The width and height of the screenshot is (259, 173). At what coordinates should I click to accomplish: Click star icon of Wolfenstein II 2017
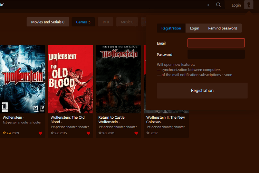point(148,133)
